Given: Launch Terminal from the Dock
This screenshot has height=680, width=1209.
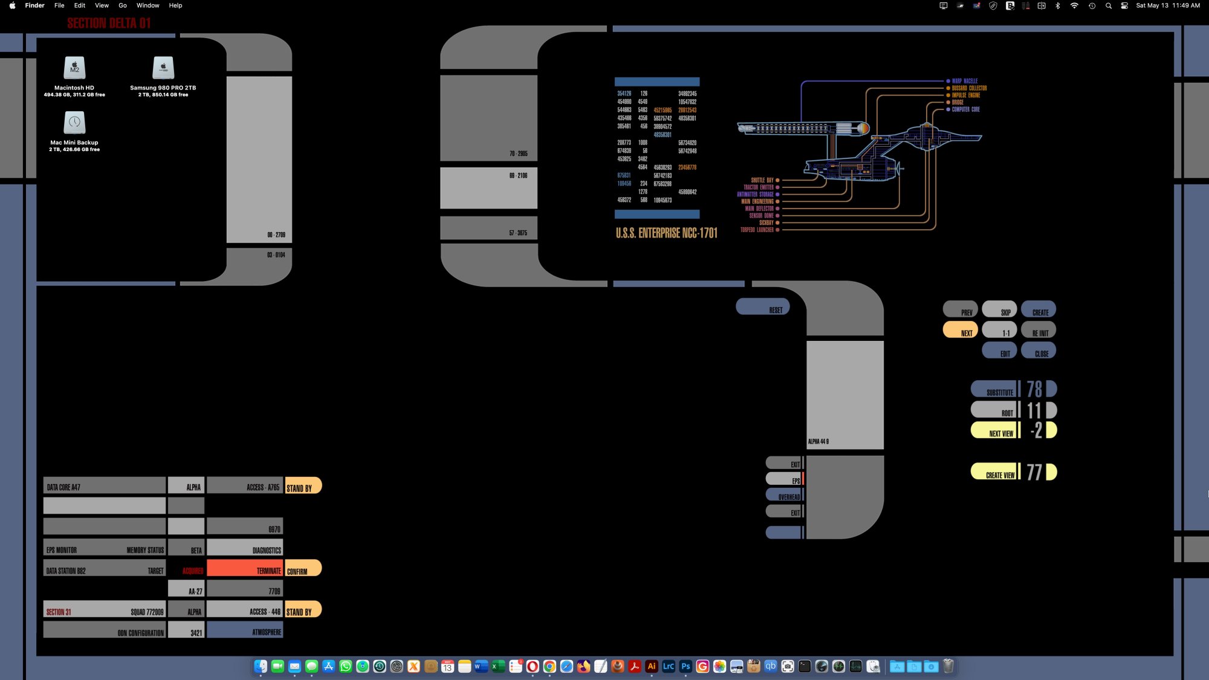Looking at the screenshot, I should [805, 666].
